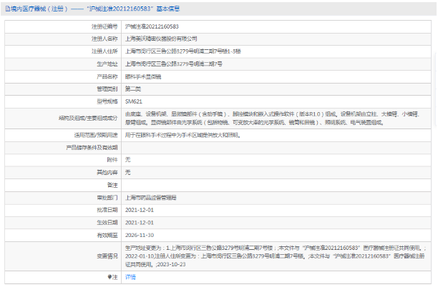Image resolution: width=438 pixels, height=287 pixels.
Task: Select the approval date value next to 批准日期
Action: [x=139, y=210]
